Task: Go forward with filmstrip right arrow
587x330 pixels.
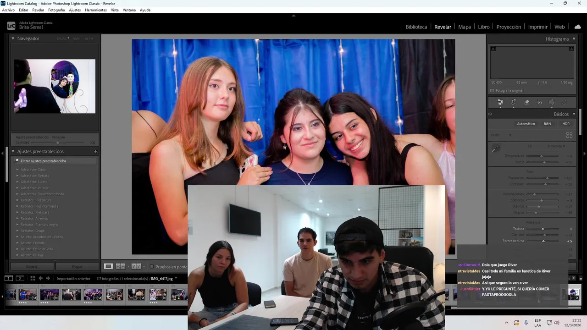Action: coord(48,278)
